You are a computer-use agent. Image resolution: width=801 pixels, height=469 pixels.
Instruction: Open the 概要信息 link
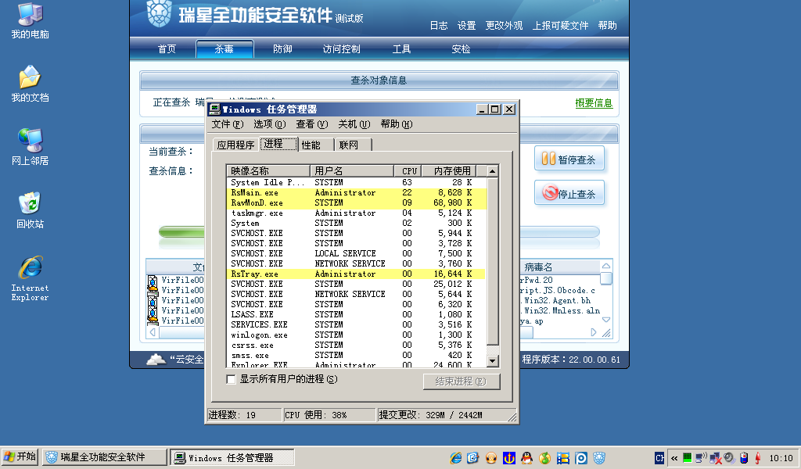click(x=594, y=103)
